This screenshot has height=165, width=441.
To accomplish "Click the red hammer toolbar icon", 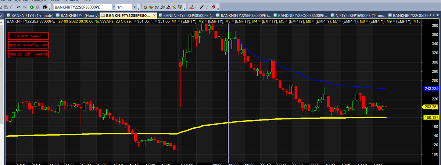I will click(168, 7).
